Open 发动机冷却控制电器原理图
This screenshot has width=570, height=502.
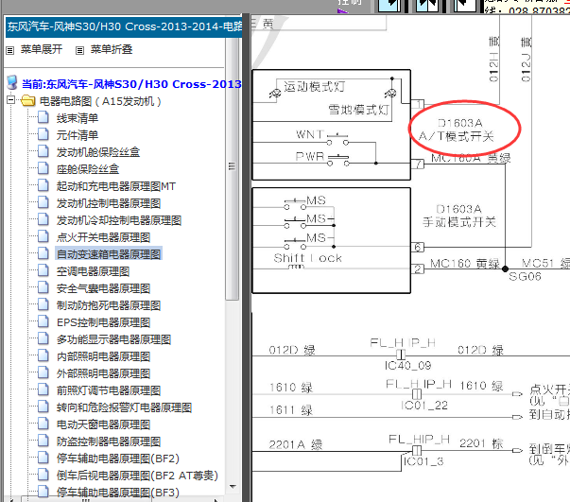point(118,220)
